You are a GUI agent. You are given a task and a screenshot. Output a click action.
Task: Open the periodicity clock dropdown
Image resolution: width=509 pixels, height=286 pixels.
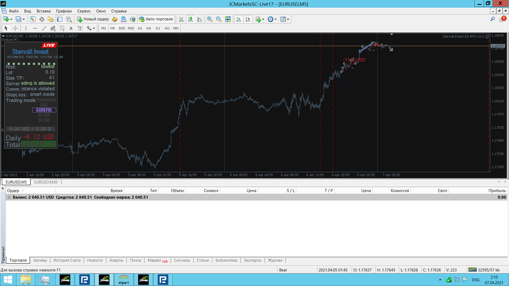tap(271, 19)
